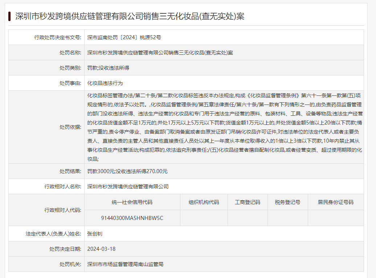Select the 法定代表人(负责人)姓名: label
The width and height of the screenshot is (376, 278).
pos(53,234)
